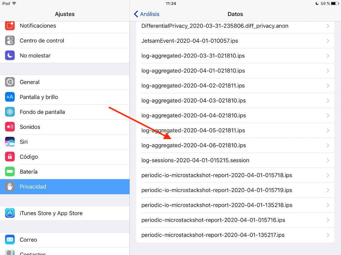Tap chevron on JetsamEvent row
Screen dimensions: 341x255
tap(328, 41)
